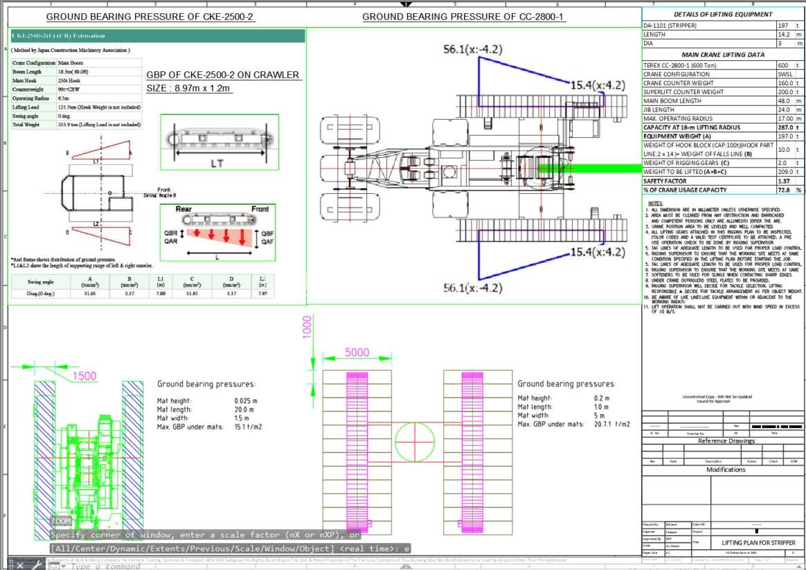Select the LT crawler track image
The image size is (806, 570).
[x=220, y=143]
